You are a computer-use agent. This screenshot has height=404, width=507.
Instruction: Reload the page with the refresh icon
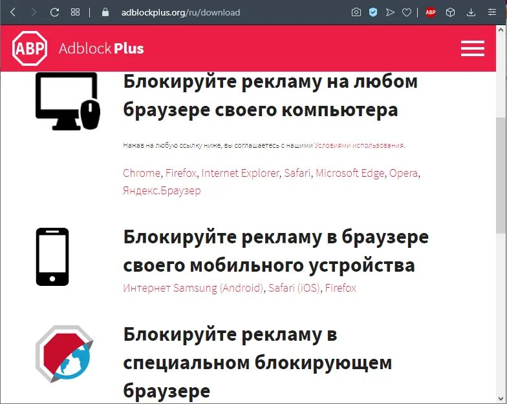54,12
